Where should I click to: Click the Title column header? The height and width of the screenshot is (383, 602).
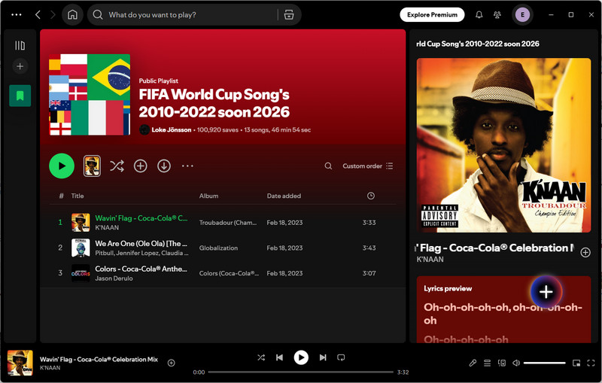[78, 196]
